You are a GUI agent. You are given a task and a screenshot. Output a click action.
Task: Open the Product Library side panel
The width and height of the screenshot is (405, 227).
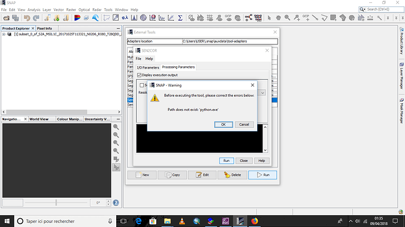[x=401, y=40]
